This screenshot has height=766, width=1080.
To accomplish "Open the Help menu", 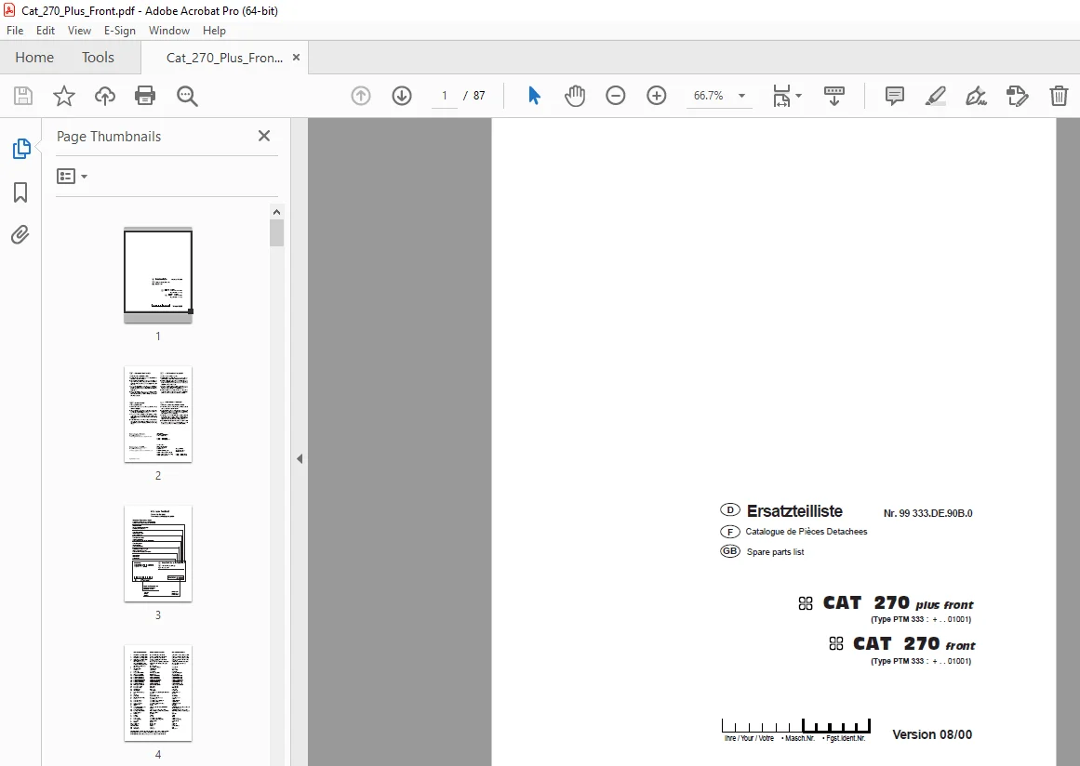I will pos(214,31).
